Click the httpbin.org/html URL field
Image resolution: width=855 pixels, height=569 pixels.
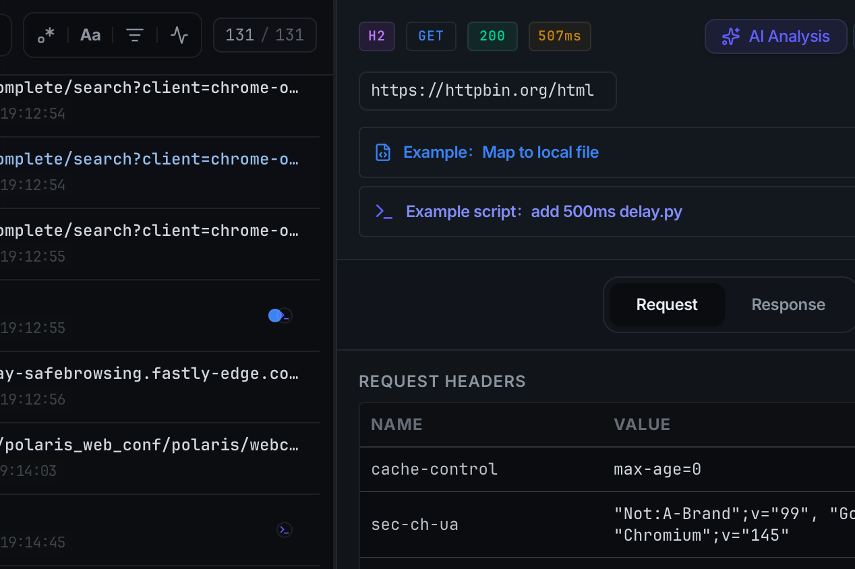coord(487,91)
